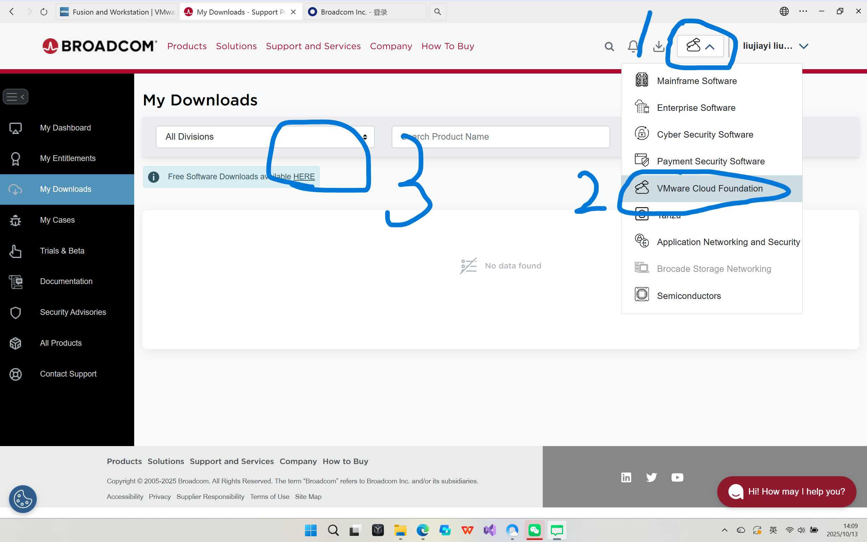The height and width of the screenshot is (542, 867).
Task: Click the Broadcom logo
Action: point(100,46)
